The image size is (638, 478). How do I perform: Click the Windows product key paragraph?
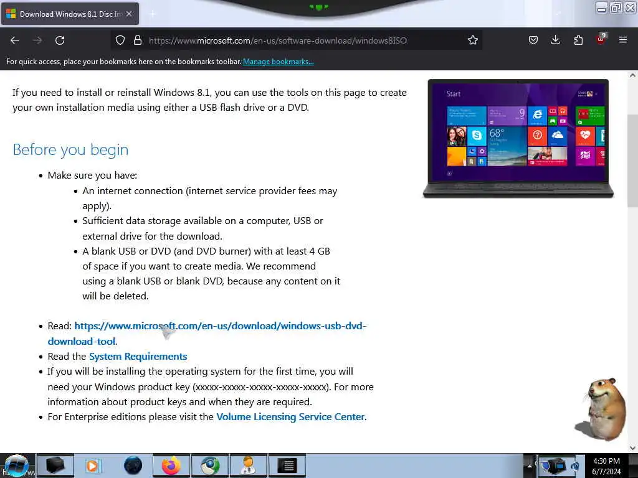(211, 387)
